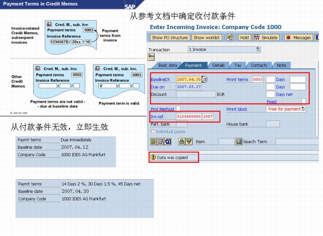Image resolution: width=323 pixels, height=236 pixels.
Task: Sort line items ascending
Action: point(181,141)
